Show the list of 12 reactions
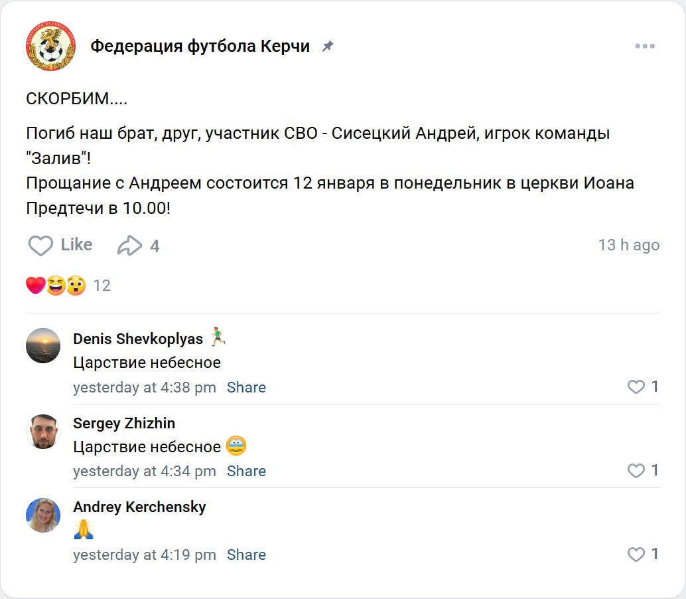Image resolution: width=686 pixels, height=599 pixels. pyautogui.click(x=102, y=286)
